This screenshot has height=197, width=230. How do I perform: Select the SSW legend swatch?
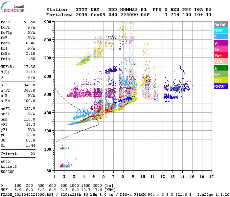coord(221,62)
